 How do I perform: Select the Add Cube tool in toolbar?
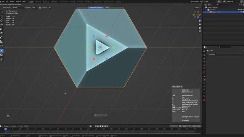pyautogui.click(x=2, y=46)
